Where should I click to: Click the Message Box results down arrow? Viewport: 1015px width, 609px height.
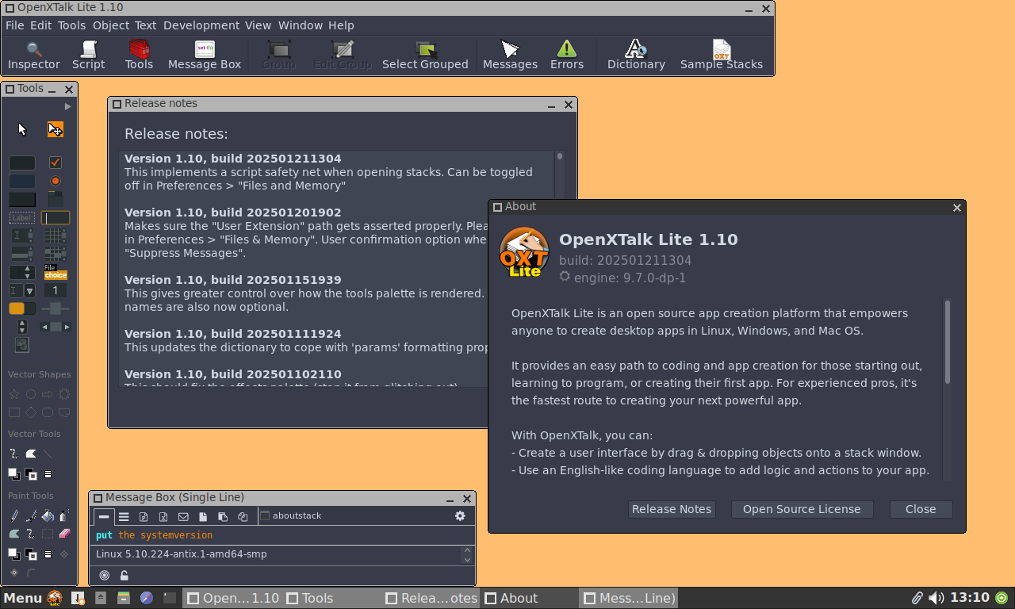click(468, 560)
